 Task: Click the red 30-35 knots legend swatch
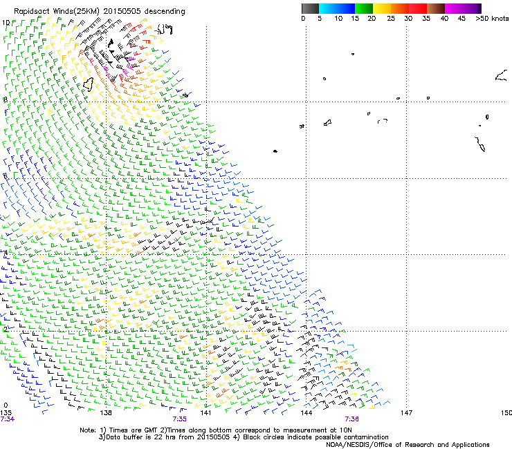pos(418,8)
